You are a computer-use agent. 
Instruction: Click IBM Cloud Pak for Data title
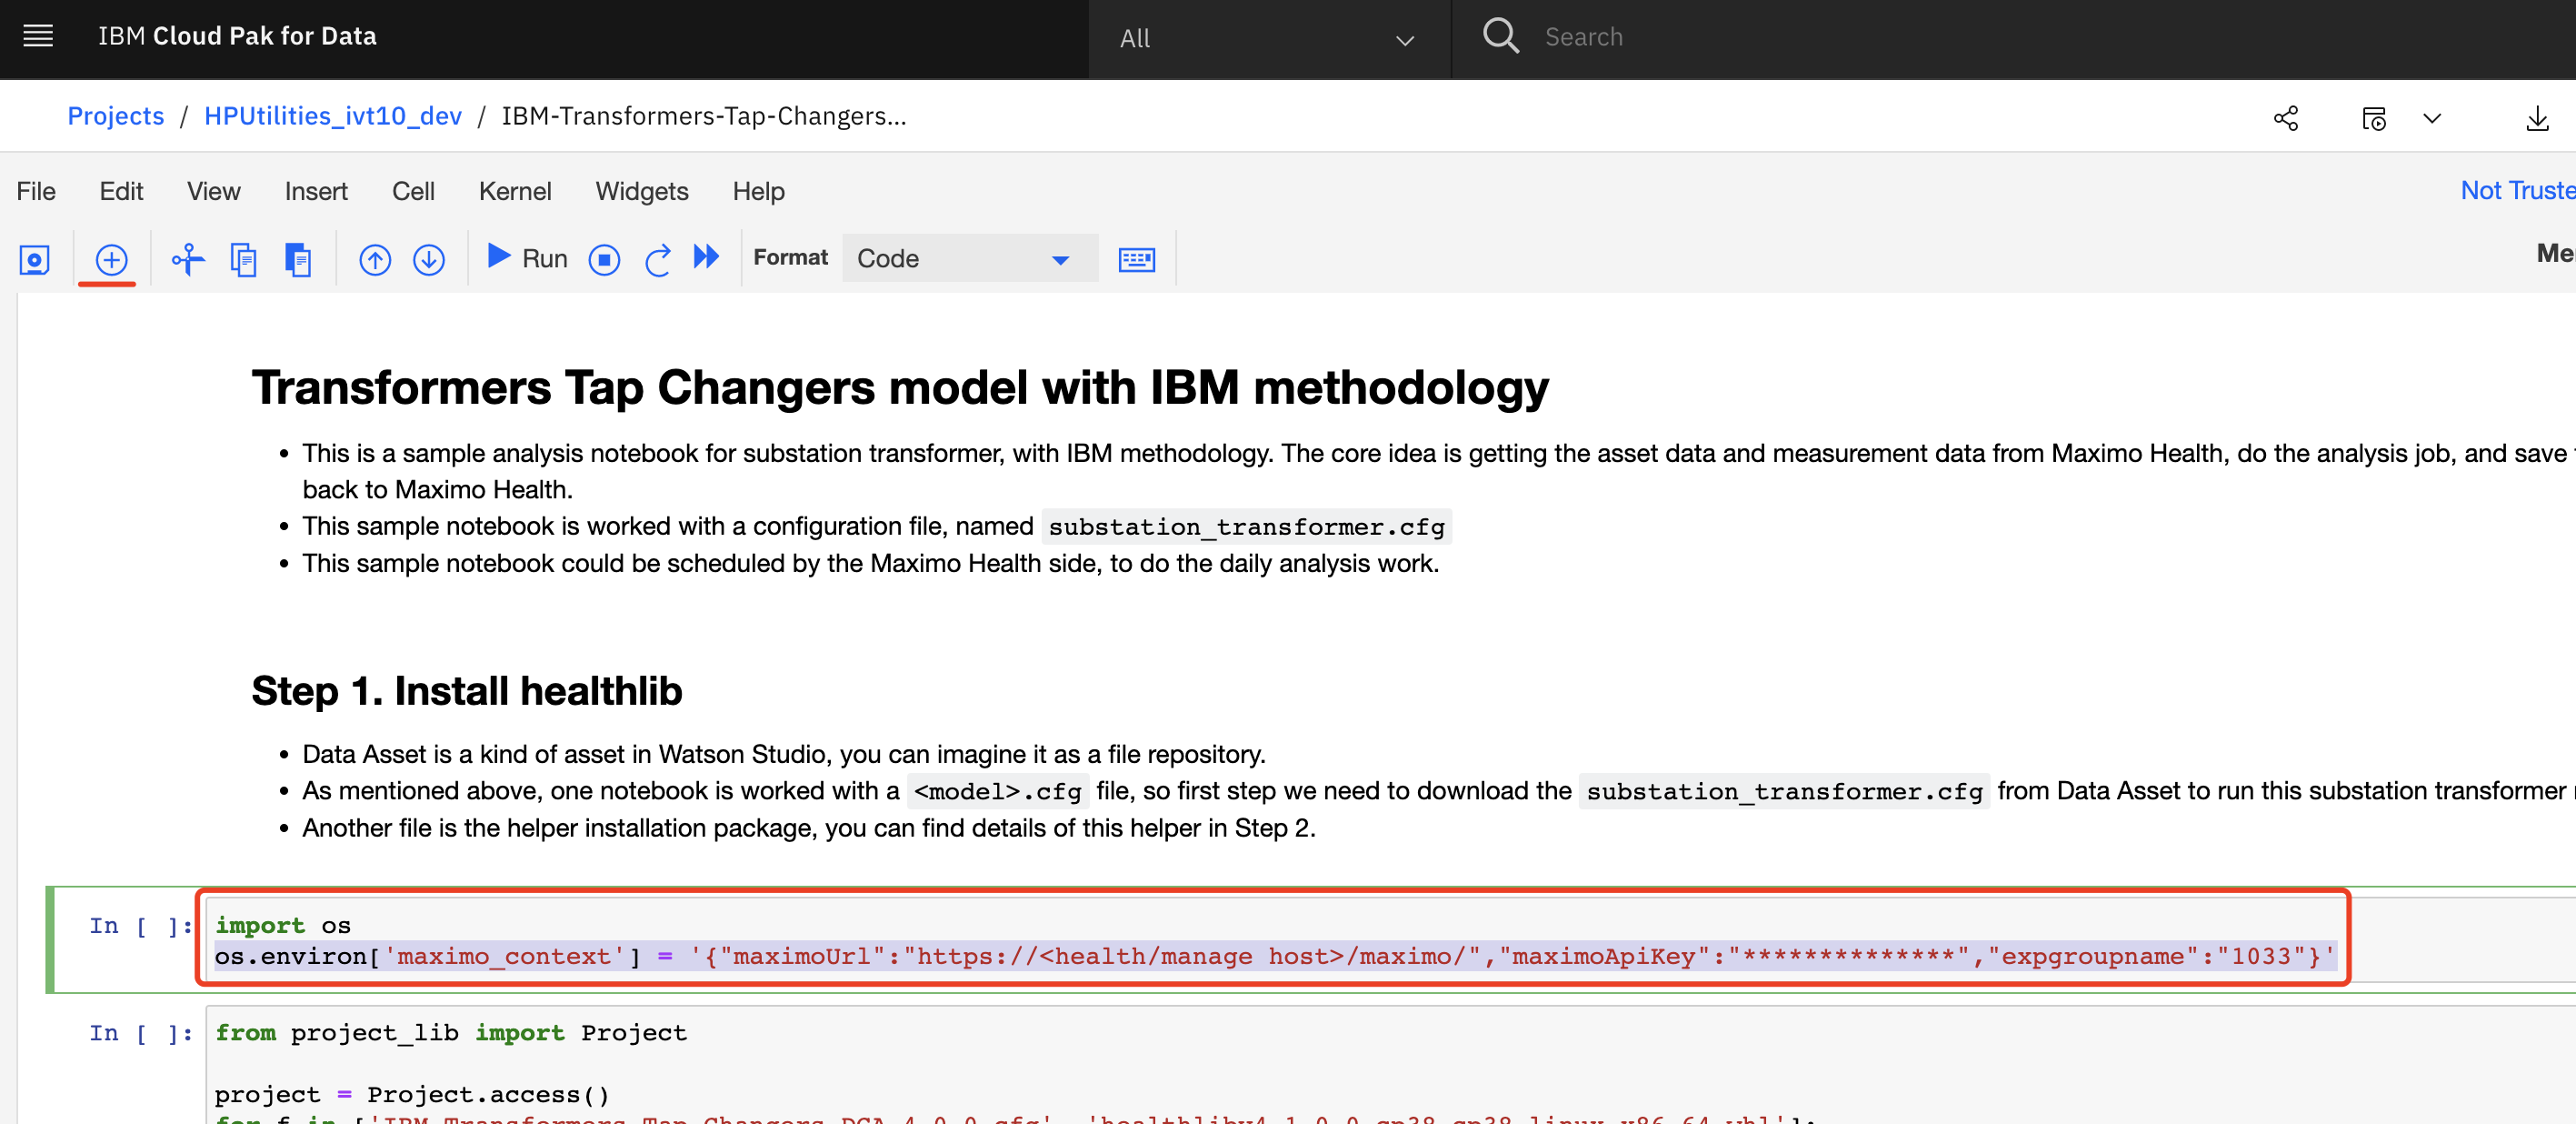(237, 36)
